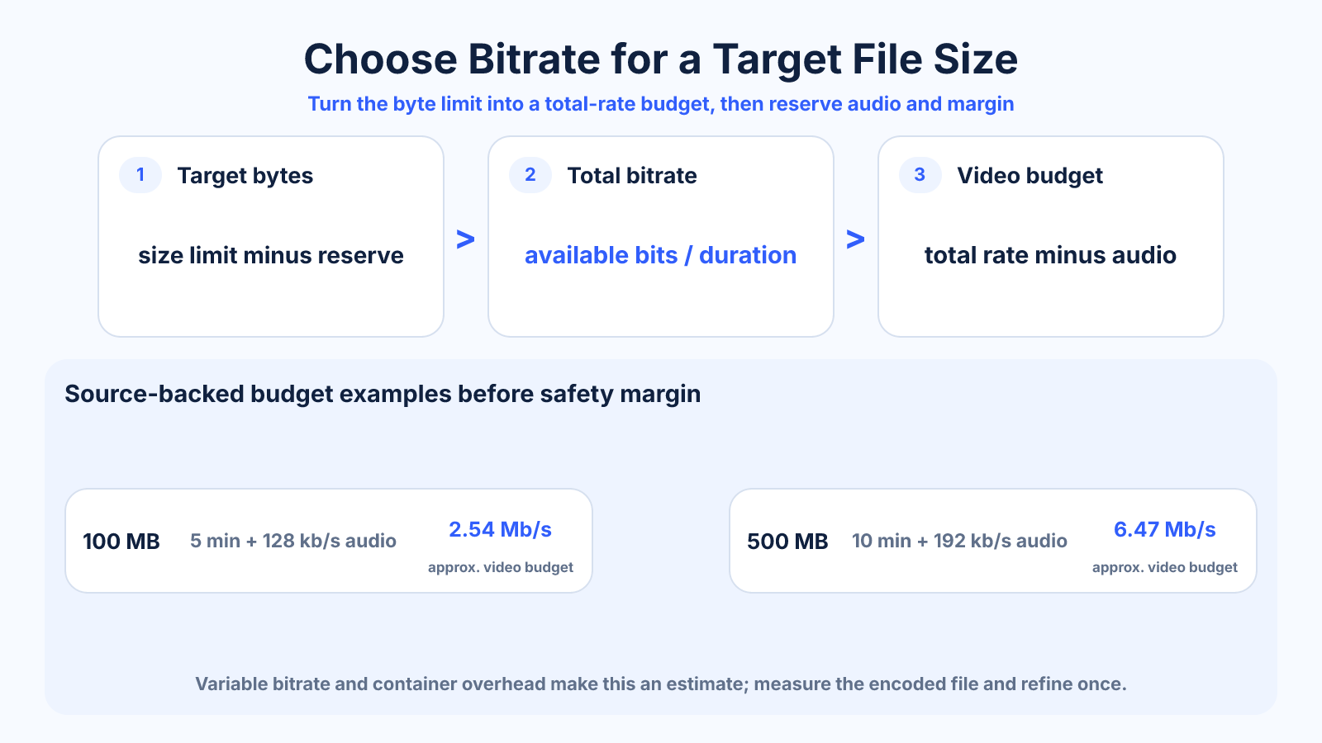Image resolution: width=1322 pixels, height=743 pixels.
Task: Click '10 min + 192 kb/s audio' text
Action: point(959,541)
